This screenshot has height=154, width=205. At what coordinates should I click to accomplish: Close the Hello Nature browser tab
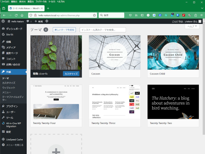42,8
